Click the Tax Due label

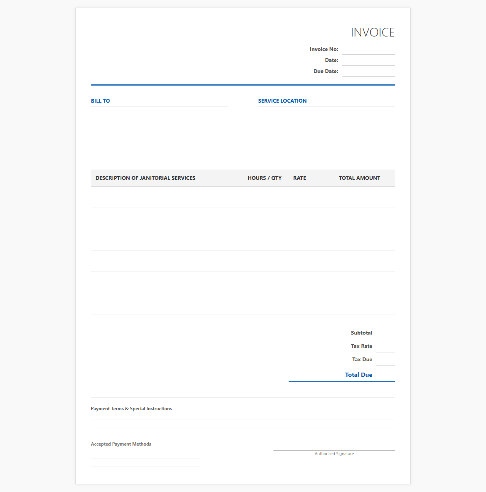point(362,360)
